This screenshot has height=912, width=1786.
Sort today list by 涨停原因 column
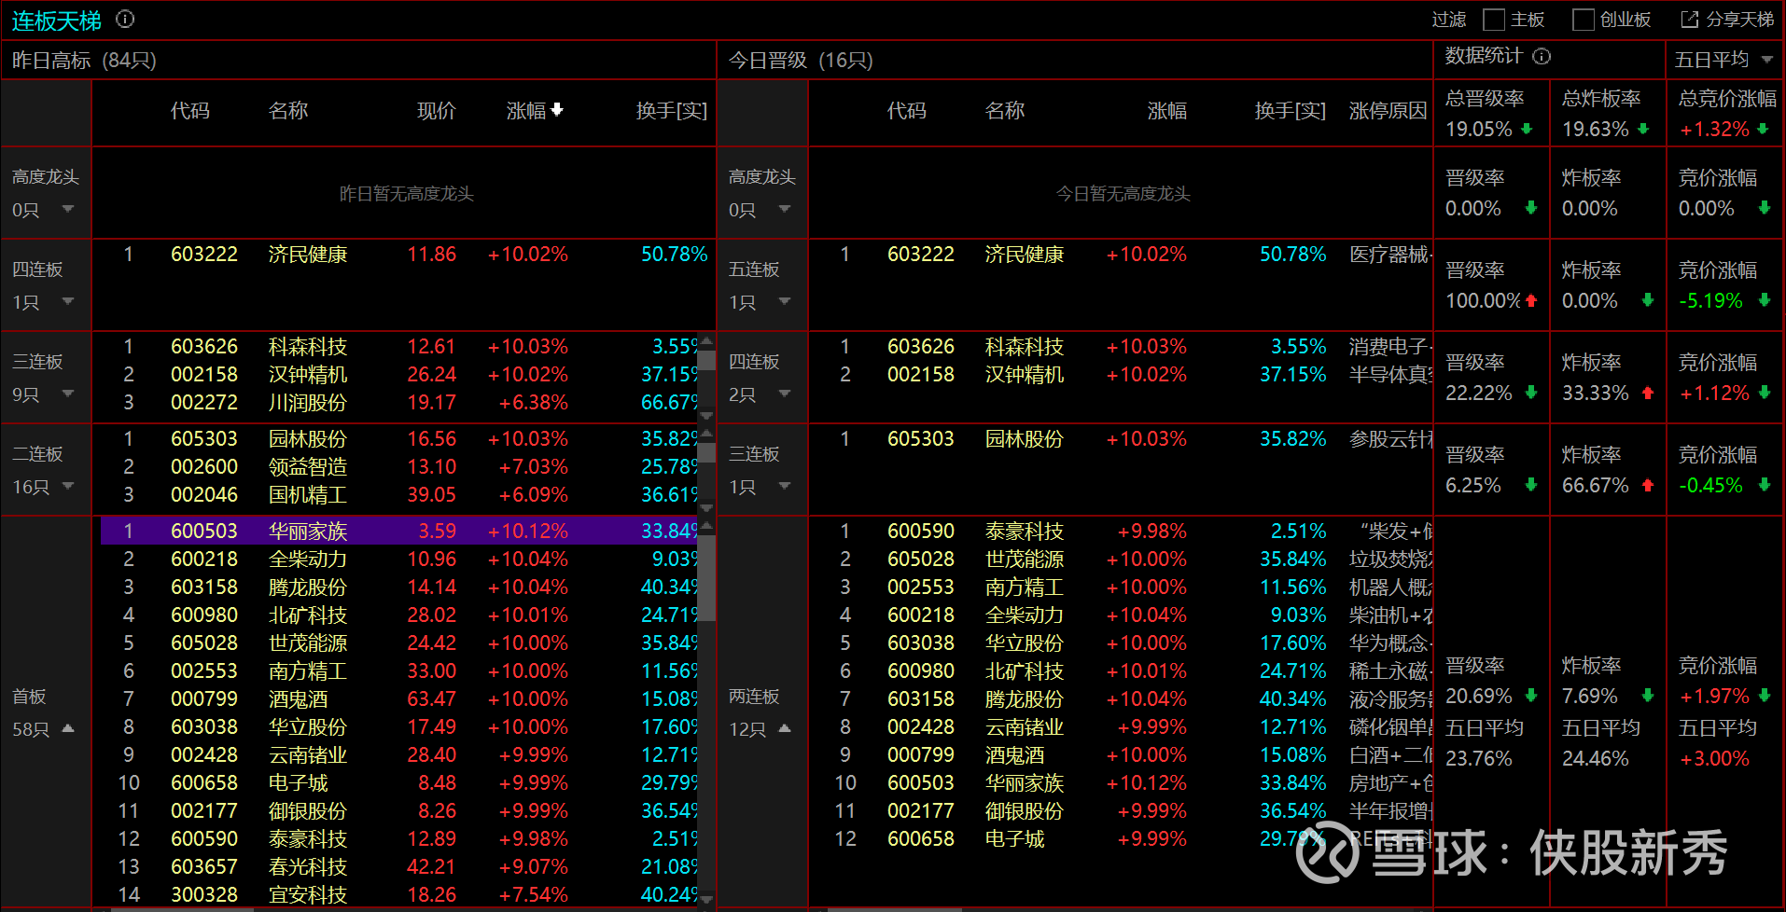tap(1388, 111)
